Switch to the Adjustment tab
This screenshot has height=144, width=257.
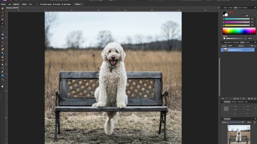(x=228, y=42)
